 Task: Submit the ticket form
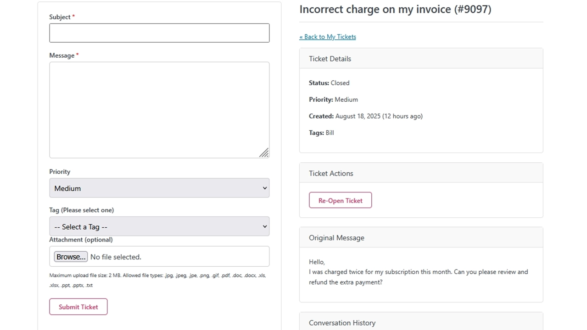[78, 307]
